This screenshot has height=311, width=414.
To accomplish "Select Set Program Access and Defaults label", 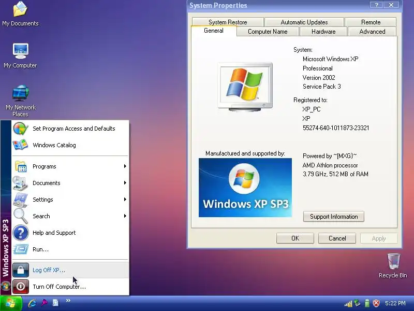I will coord(74,129).
